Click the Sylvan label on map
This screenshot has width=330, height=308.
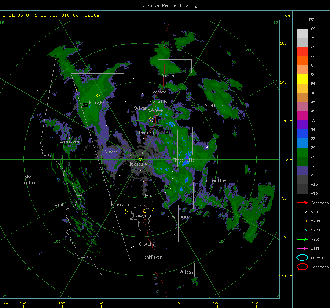[140, 108]
